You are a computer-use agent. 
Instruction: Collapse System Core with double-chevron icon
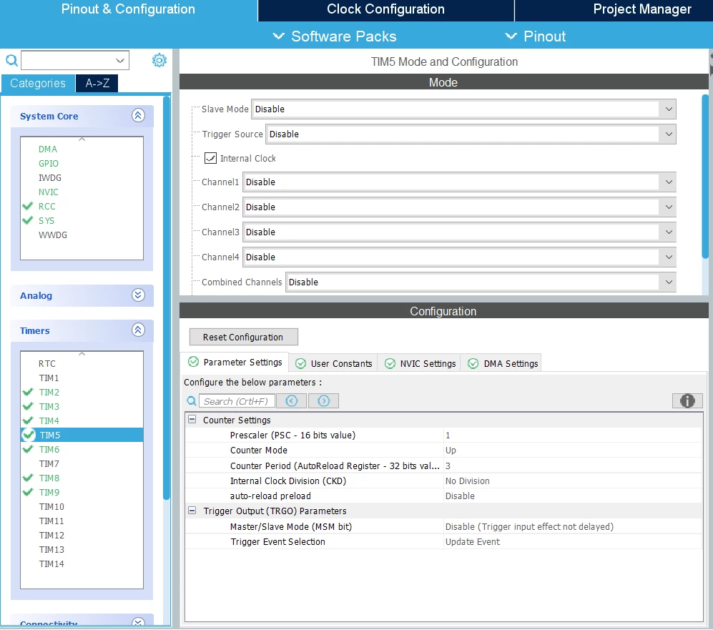pos(138,115)
